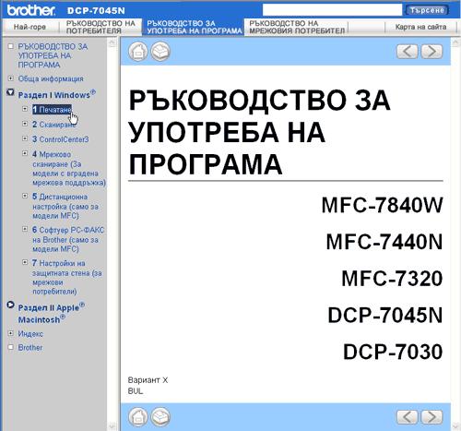This screenshot has height=431, width=461.
Task: Click the top Home icon button
Action: pyautogui.click(x=138, y=51)
